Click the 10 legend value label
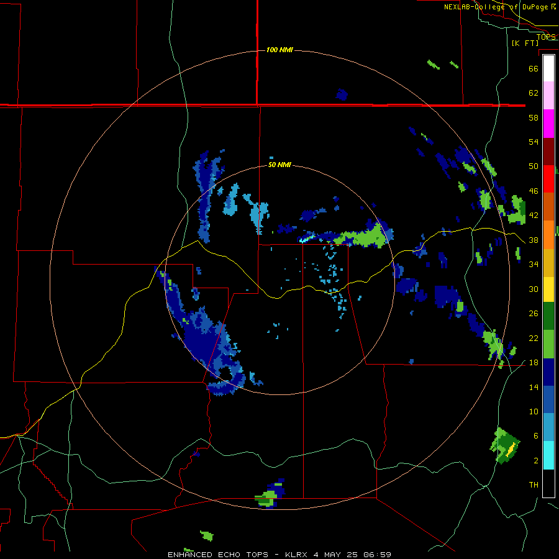This screenshot has width=559, height=559. (x=534, y=411)
